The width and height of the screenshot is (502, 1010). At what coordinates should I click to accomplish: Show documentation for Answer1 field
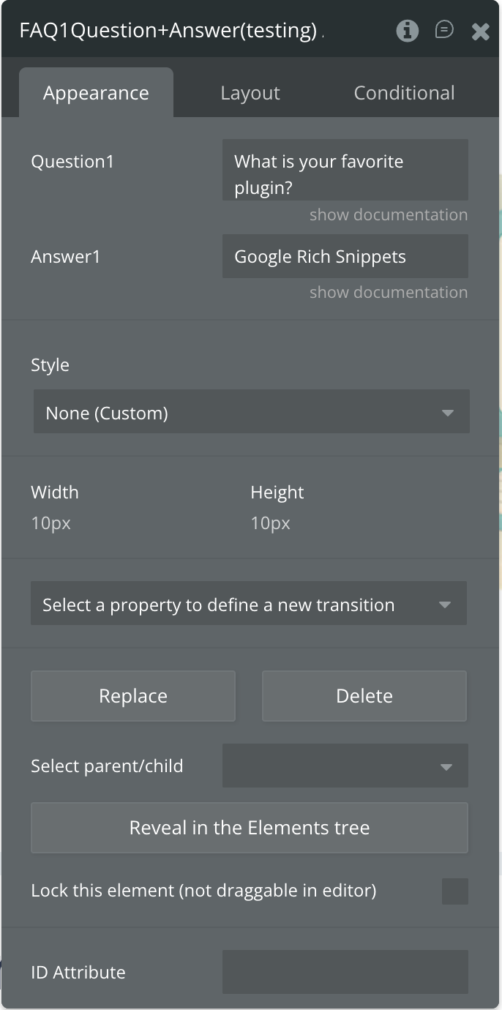point(388,293)
